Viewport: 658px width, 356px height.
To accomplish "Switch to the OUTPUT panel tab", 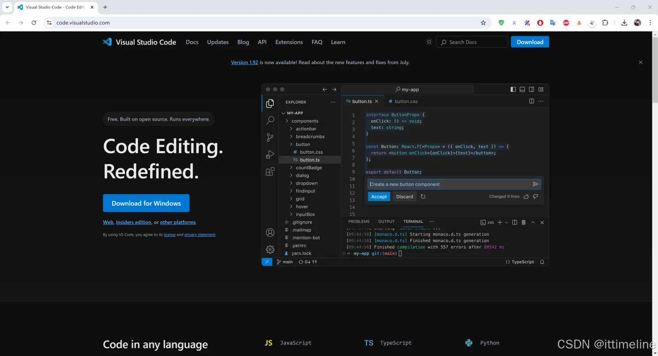I will pyautogui.click(x=386, y=222).
